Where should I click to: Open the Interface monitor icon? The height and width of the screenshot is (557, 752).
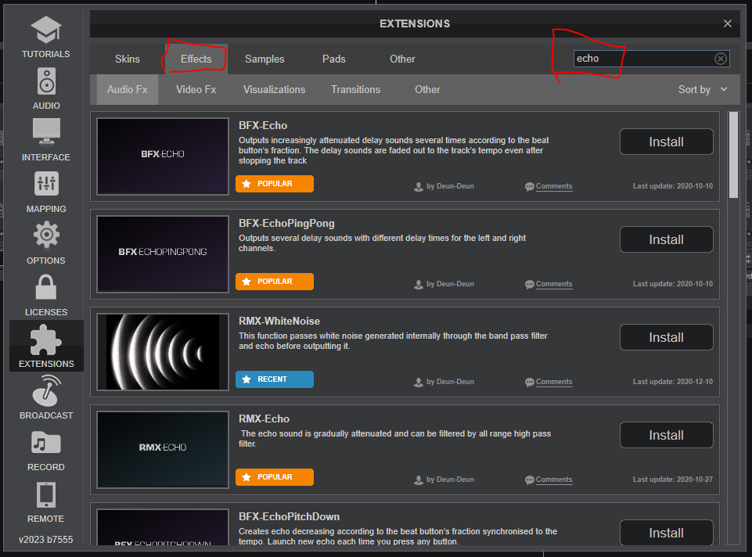(46, 132)
